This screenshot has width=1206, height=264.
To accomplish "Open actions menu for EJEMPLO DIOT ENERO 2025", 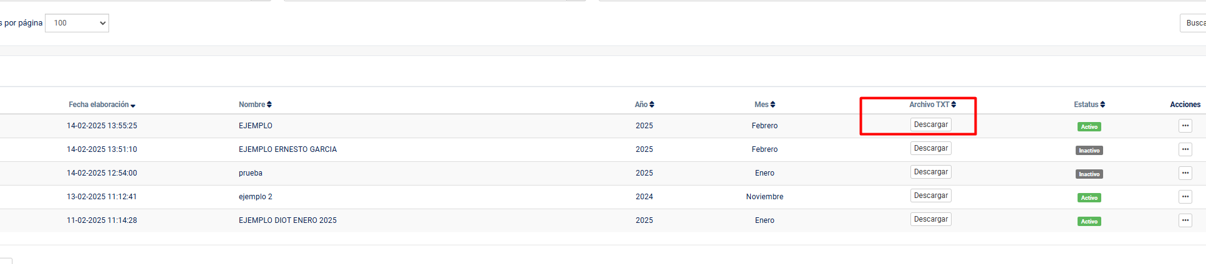I will [1185, 220].
